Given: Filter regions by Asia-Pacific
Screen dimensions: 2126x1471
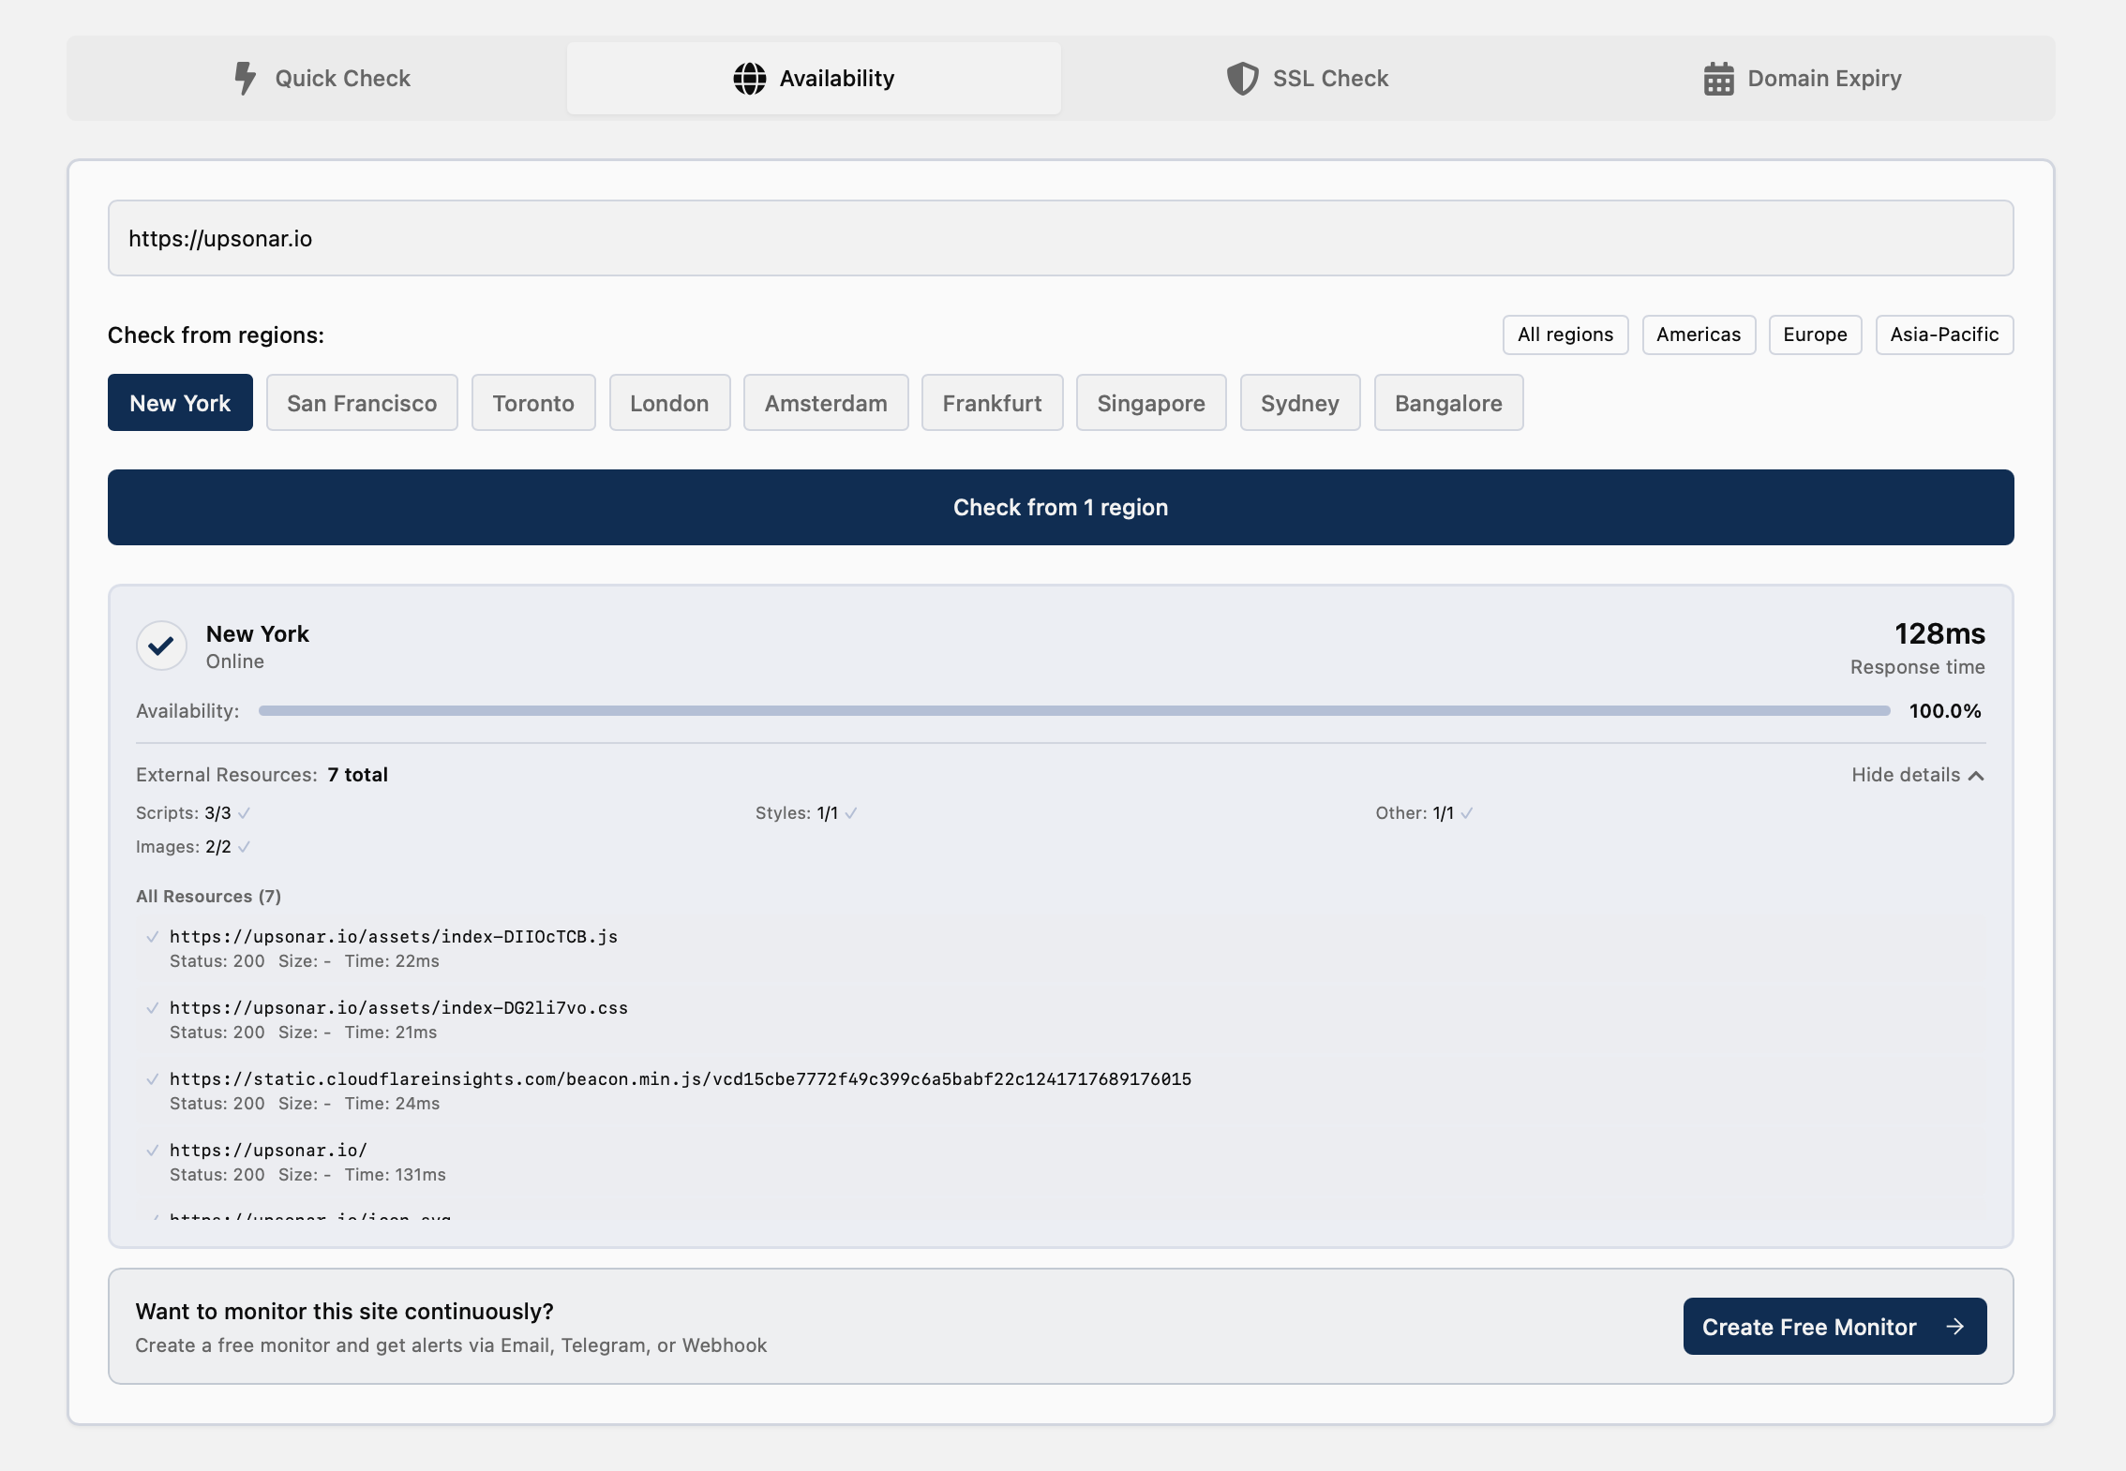Looking at the screenshot, I should [x=1944, y=334].
